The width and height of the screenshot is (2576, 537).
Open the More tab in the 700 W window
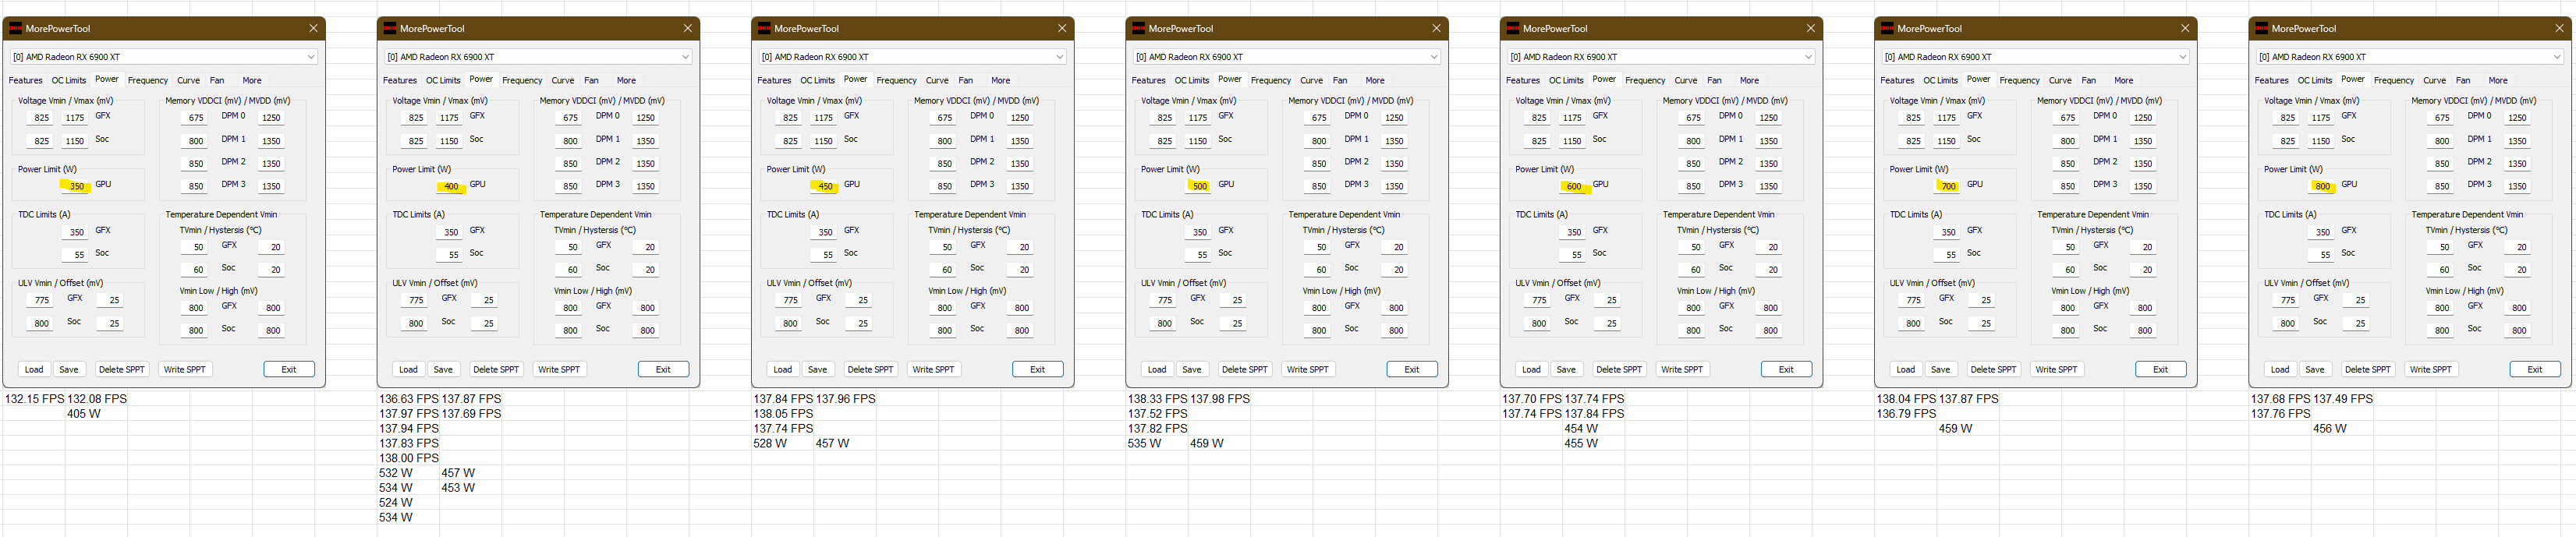[x=2123, y=80]
